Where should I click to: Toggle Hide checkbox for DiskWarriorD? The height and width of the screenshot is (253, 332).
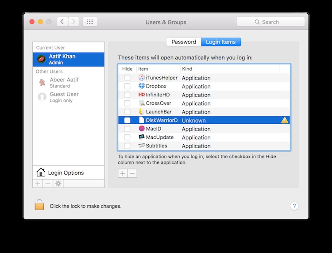coord(127,120)
